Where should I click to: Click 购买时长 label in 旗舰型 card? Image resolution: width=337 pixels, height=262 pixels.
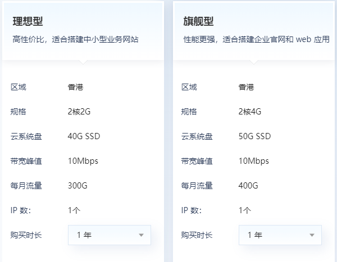pos(197,235)
